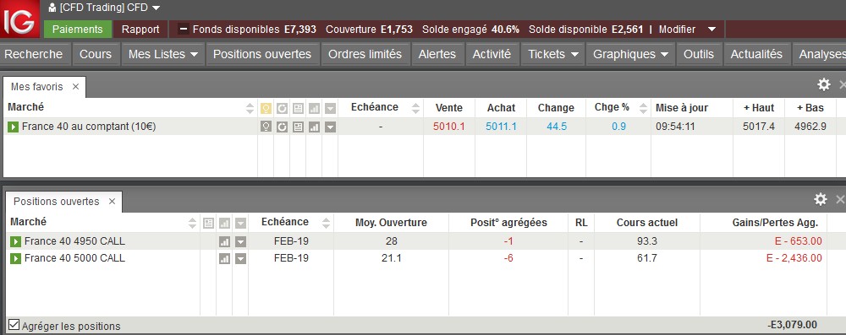This screenshot has width=846, height=335.
Task: Sort favoris list by Marché column arrows
Action: [250, 108]
